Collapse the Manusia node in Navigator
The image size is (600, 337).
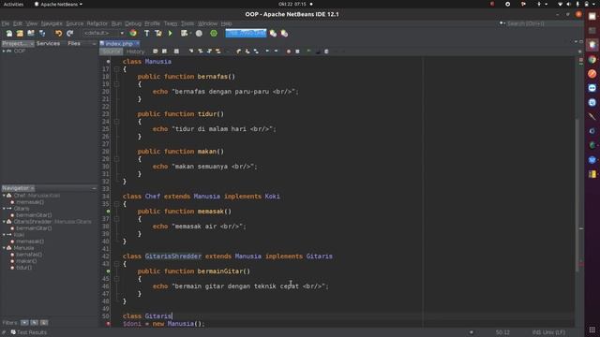pyautogui.click(x=4, y=248)
